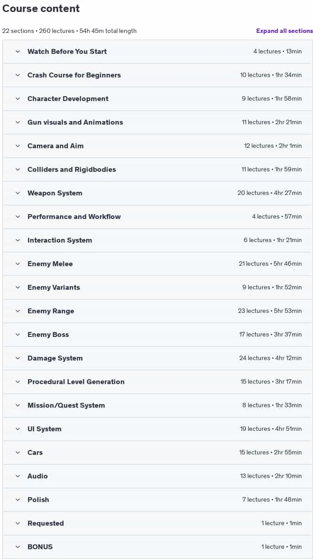Click the Cars section lecture count
Screen dimensions: 313x559
click(x=254, y=453)
